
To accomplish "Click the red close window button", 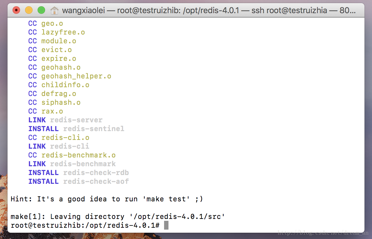I will pos(16,10).
